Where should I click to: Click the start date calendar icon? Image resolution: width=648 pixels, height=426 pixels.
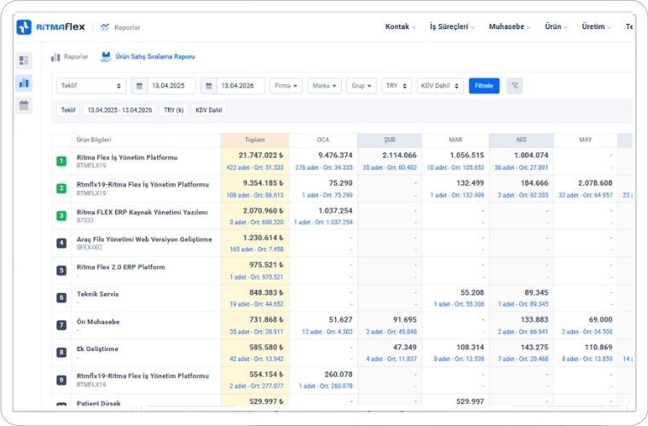[x=139, y=86]
